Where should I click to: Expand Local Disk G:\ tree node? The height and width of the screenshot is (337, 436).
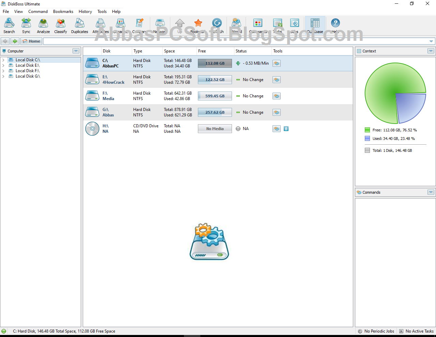3,76
